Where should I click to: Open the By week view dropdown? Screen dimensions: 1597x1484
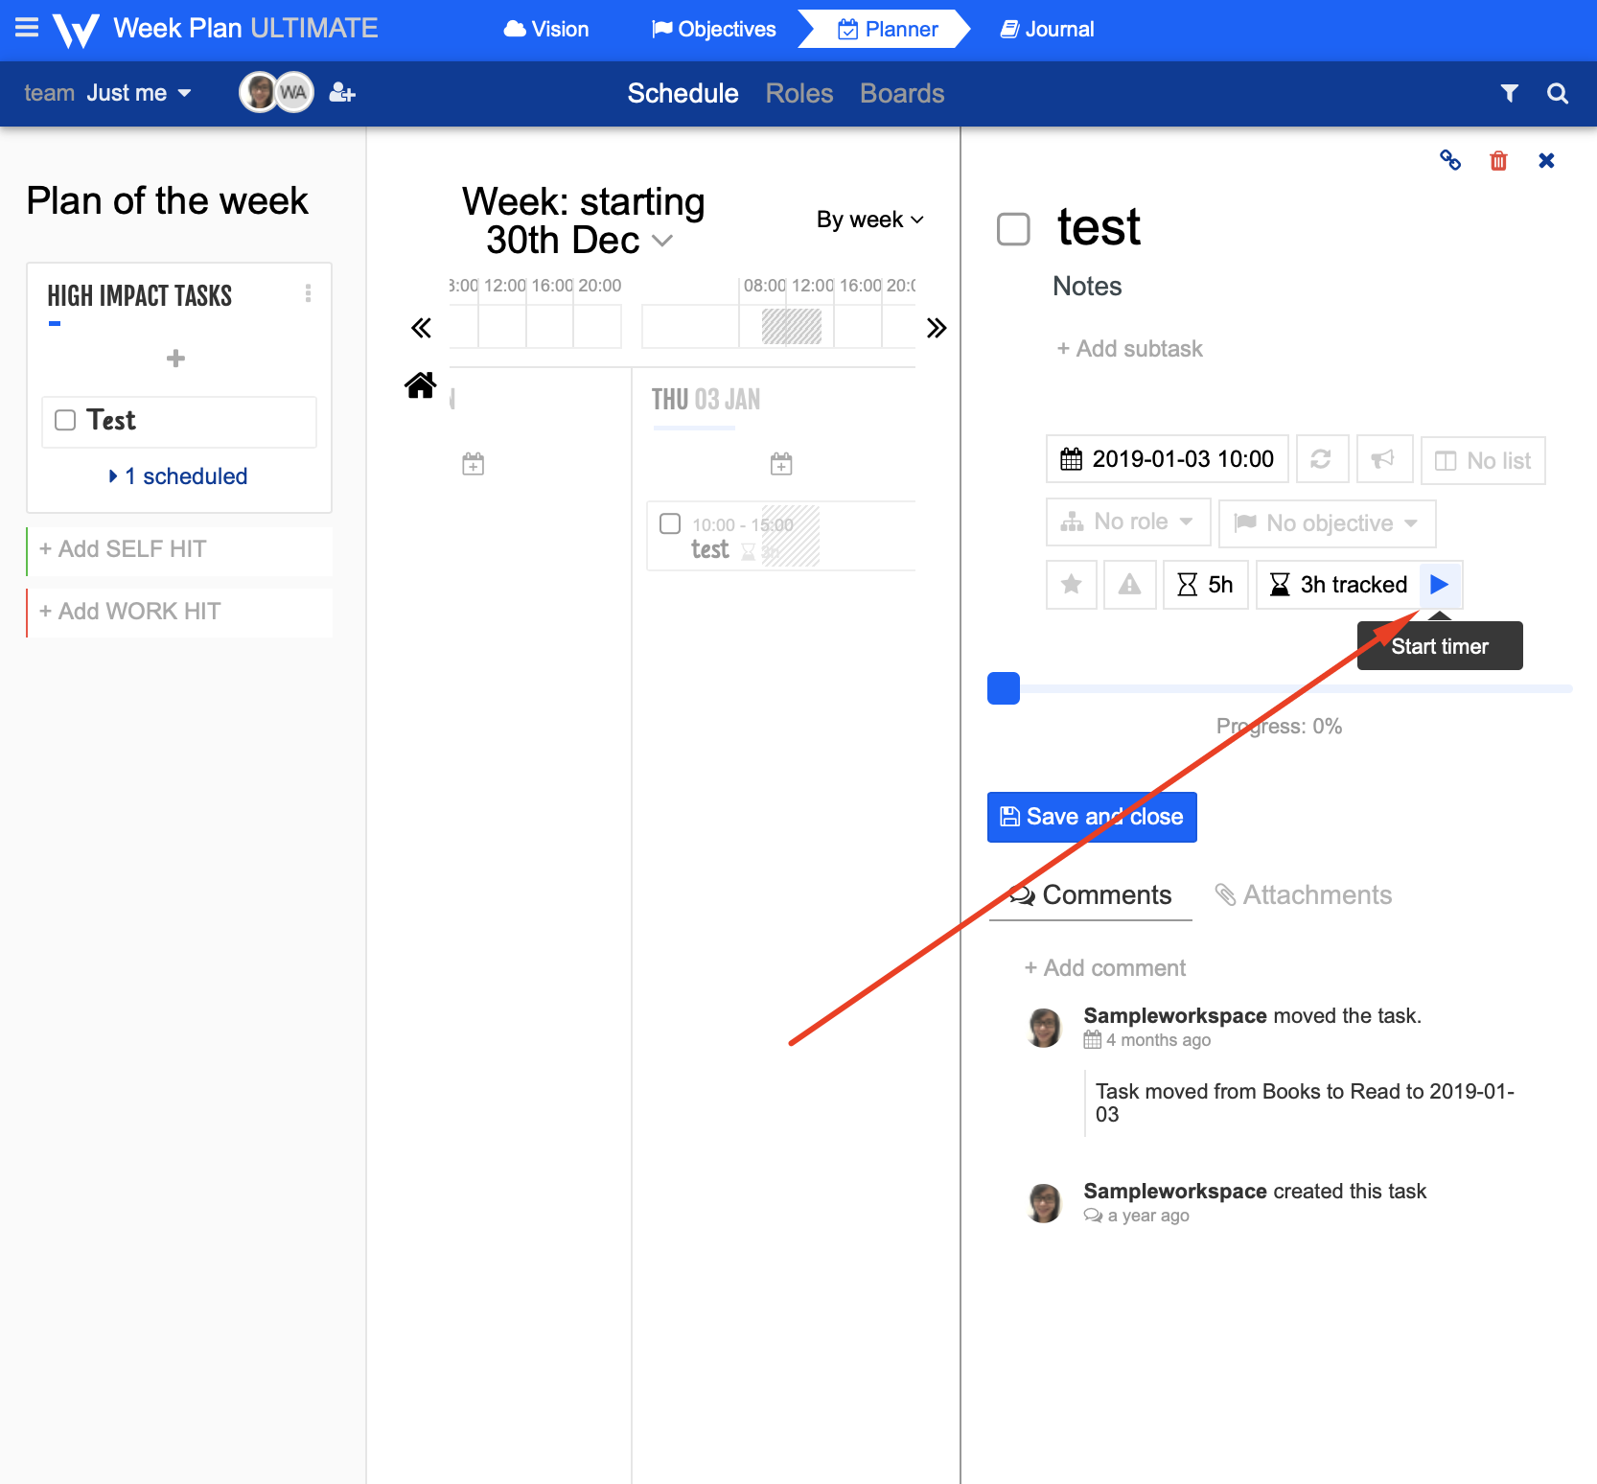(870, 220)
